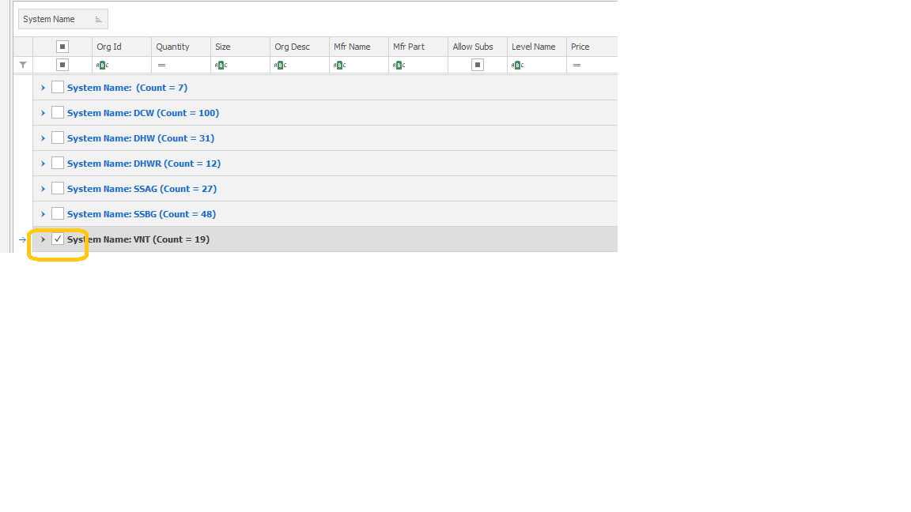911x512 pixels.
Task: Sort by Org Id column header
Action: 122,47
